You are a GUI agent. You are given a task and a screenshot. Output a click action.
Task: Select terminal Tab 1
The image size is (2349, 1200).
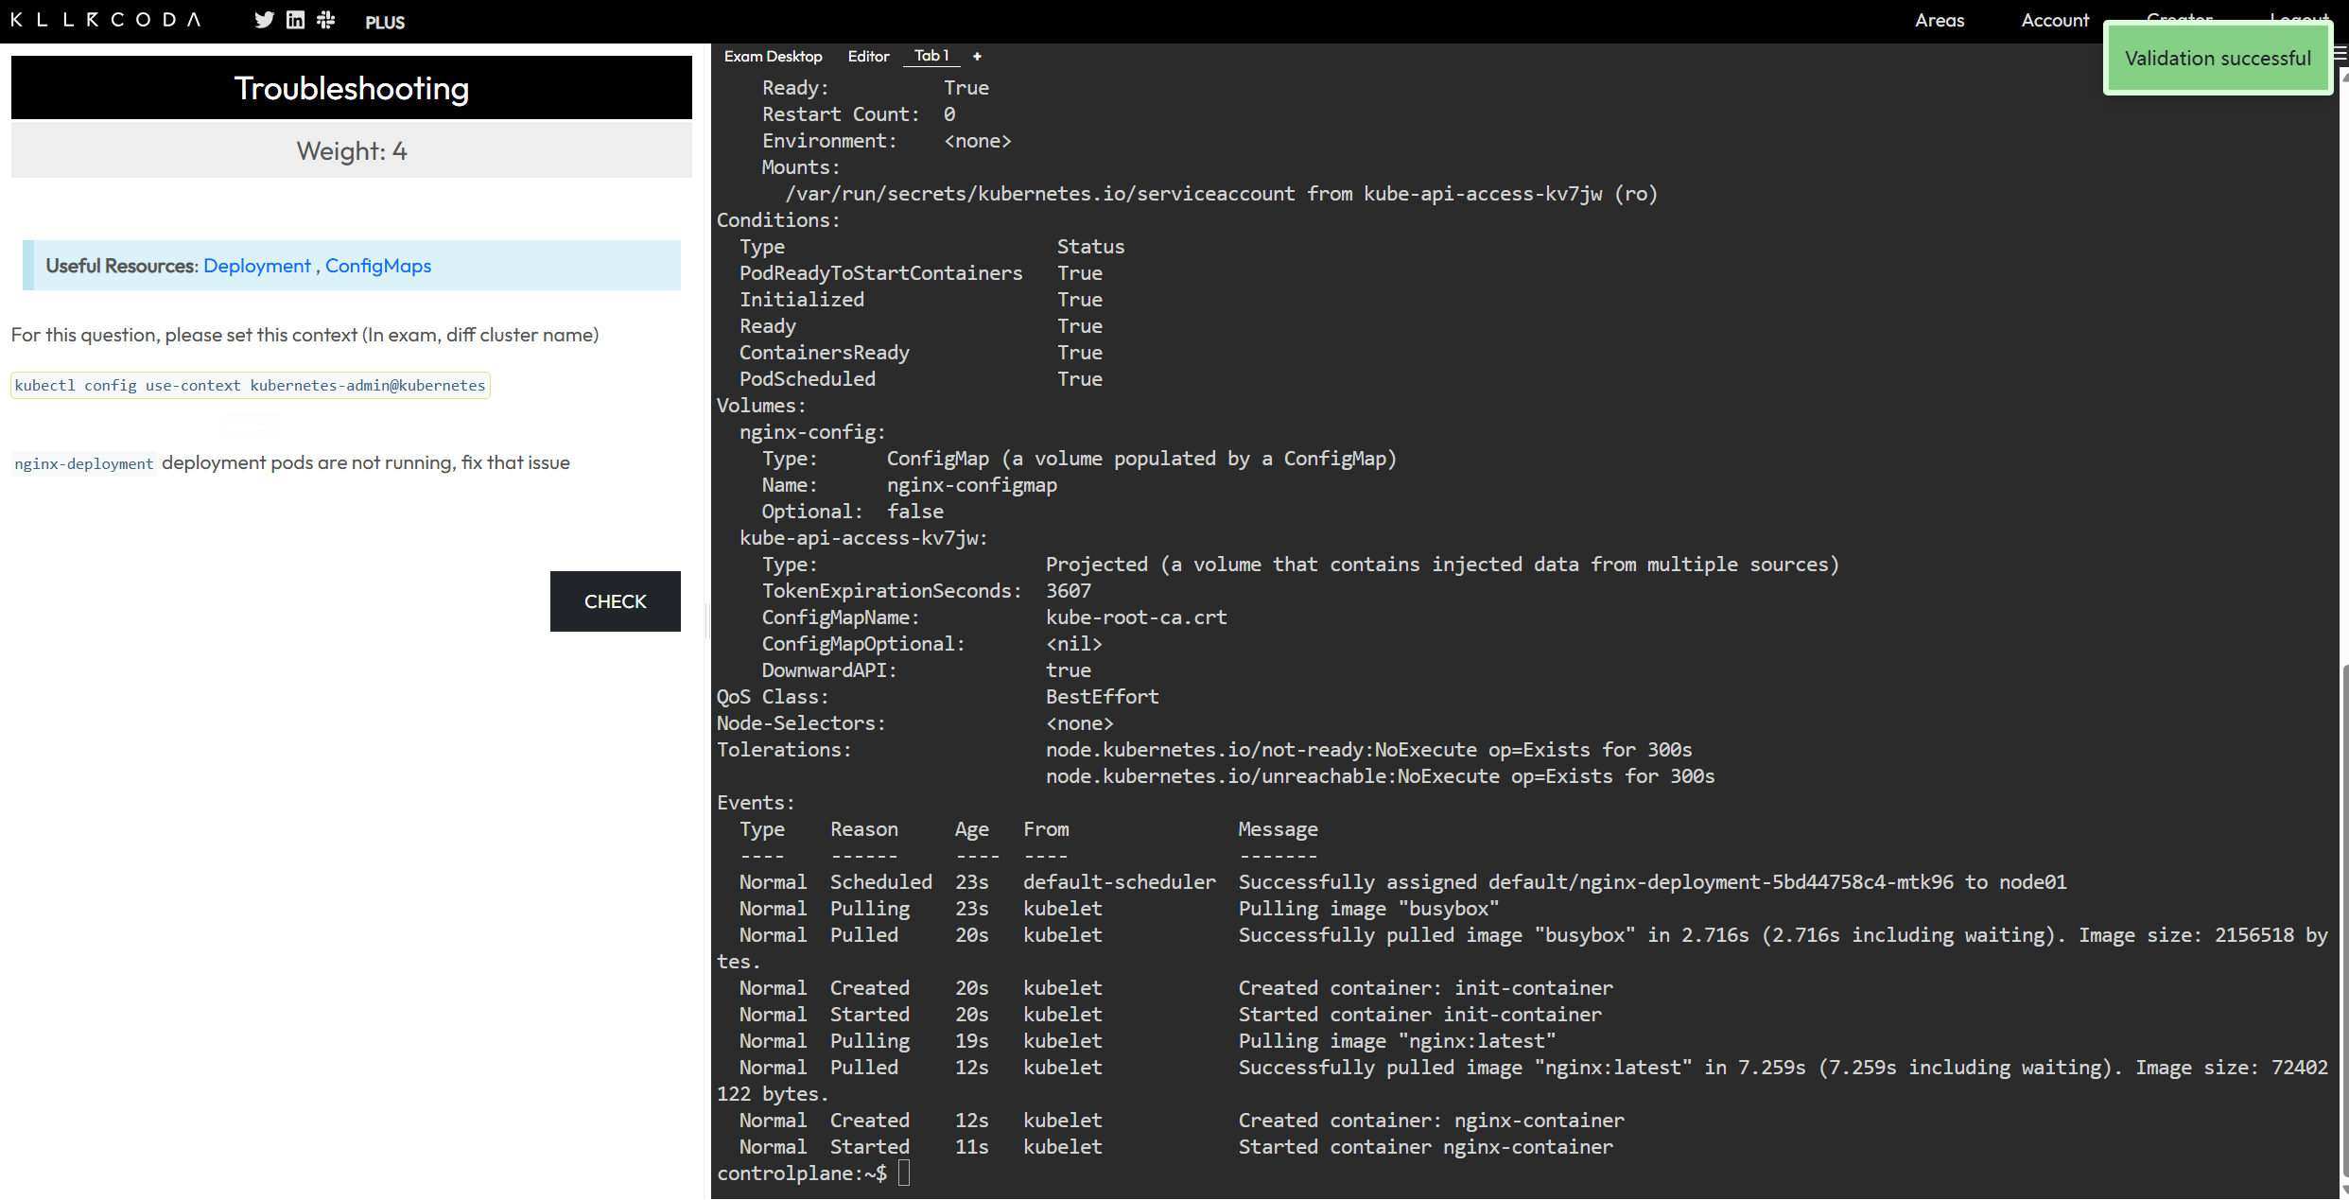[931, 56]
